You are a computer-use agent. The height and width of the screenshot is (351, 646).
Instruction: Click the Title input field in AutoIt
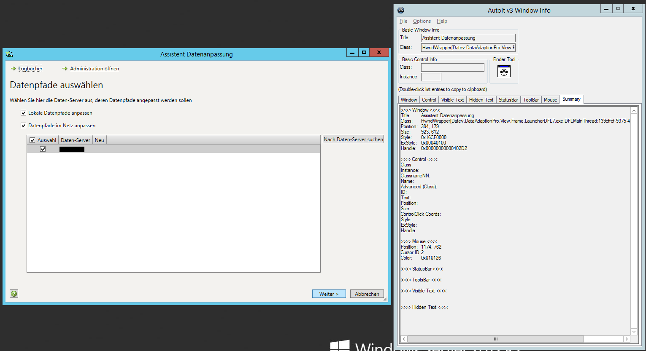point(468,38)
